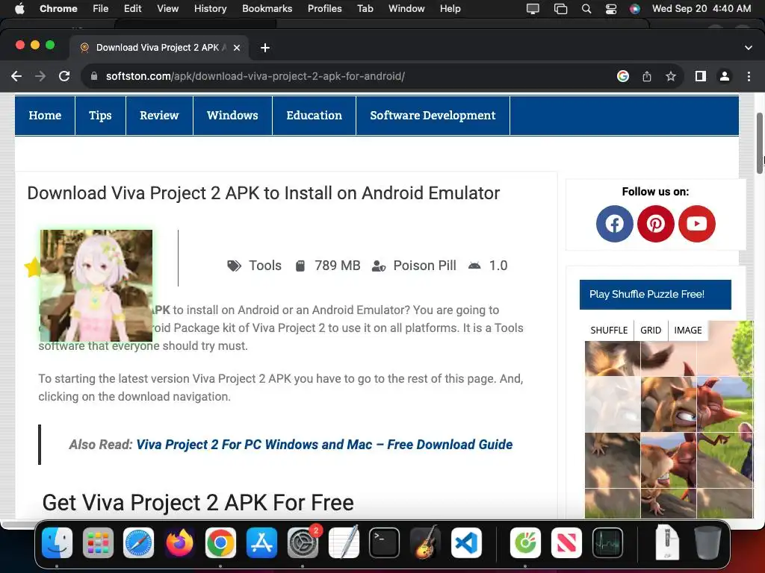Launch Firefox from the Dock

(179, 542)
